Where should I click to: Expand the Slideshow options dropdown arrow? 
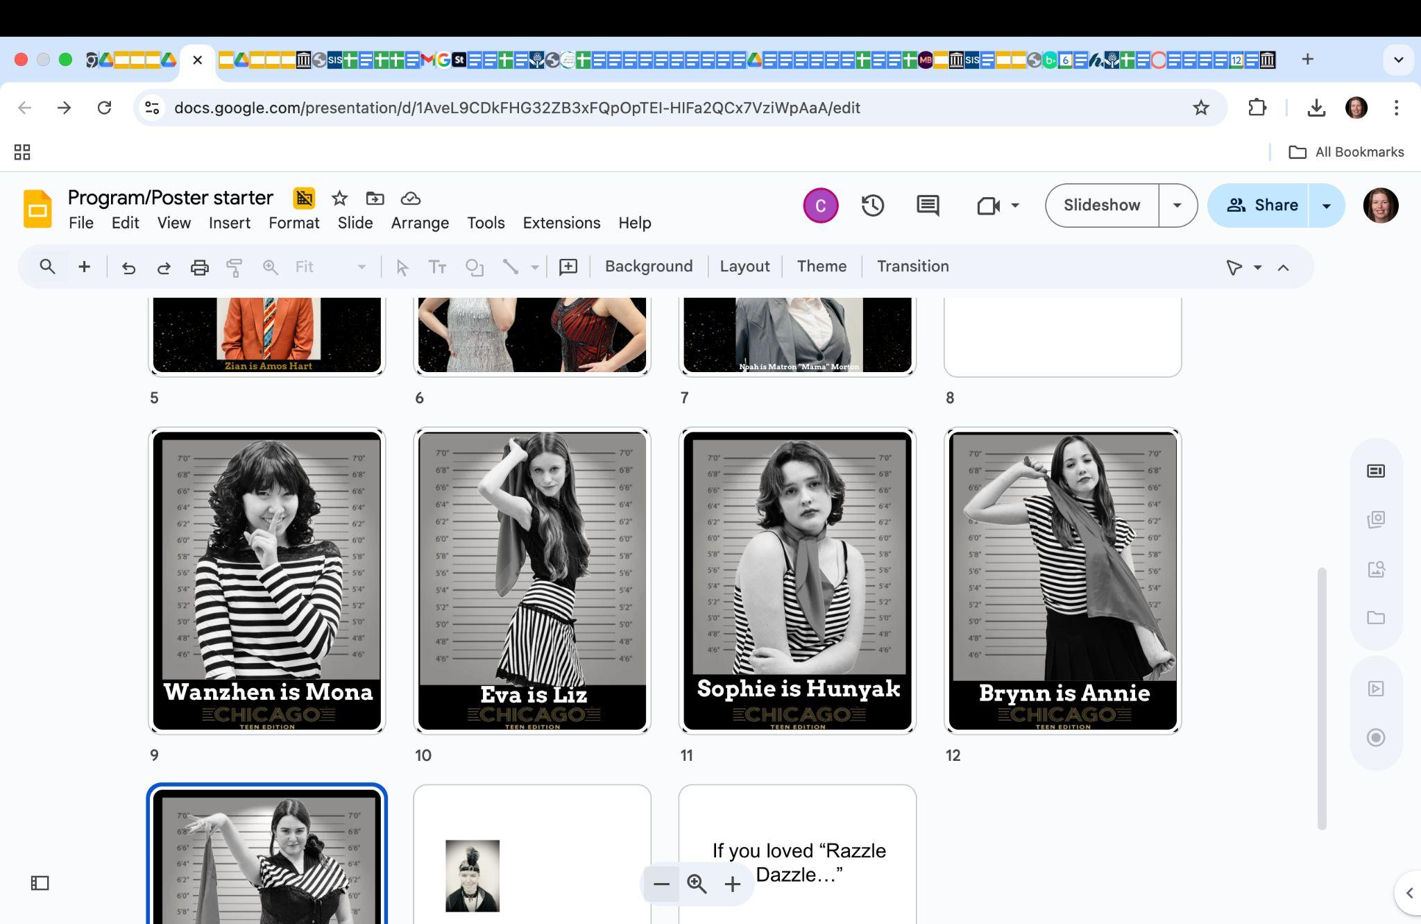(x=1177, y=205)
